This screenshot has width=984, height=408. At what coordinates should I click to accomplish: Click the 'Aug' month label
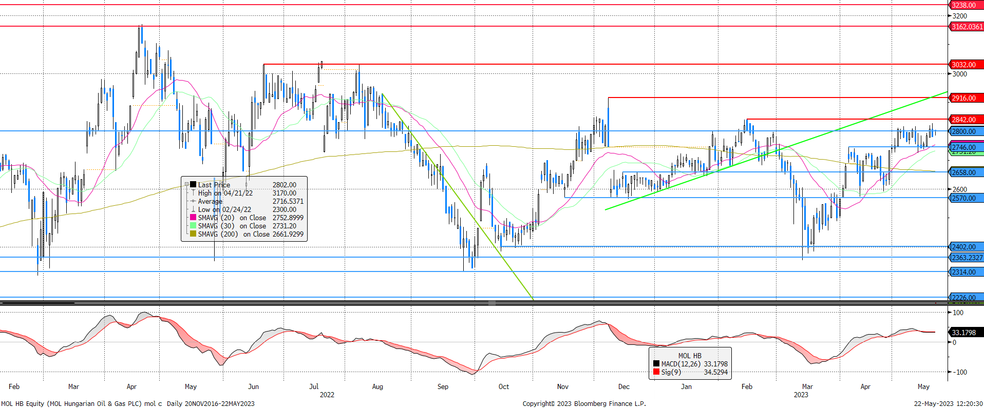377,386
